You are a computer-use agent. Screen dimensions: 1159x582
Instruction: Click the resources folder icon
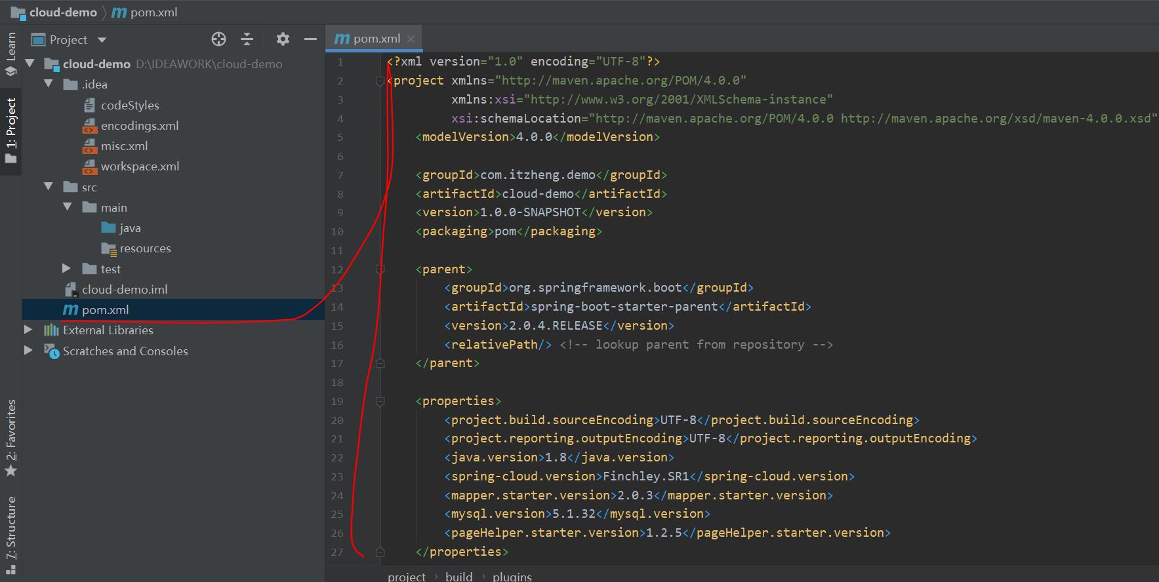pos(110,248)
